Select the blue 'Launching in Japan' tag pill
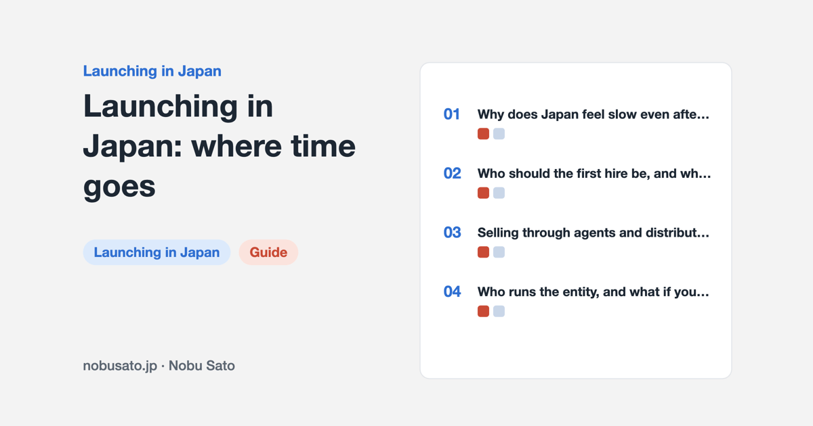813x426 pixels. pyautogui.click(x=157, y=252)
